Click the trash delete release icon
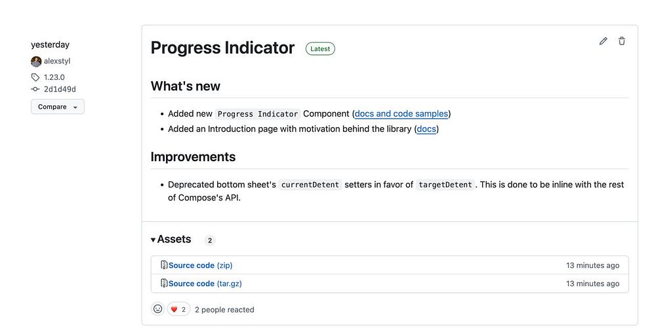 pyautogui.click(x=622, y=41)
